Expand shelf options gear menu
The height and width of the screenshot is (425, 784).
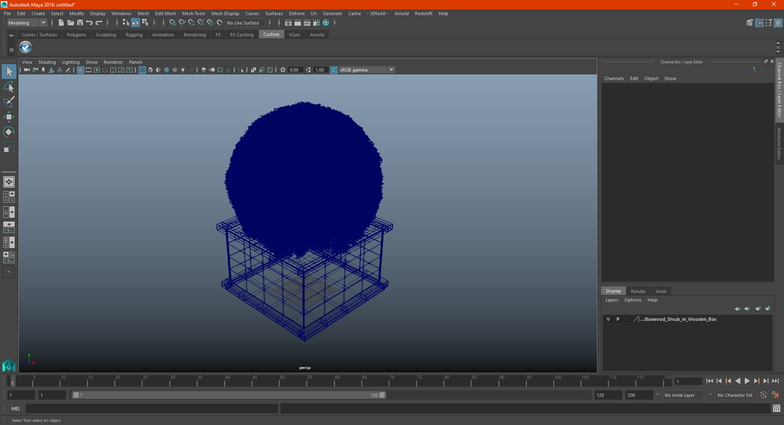tap(11, 50)
